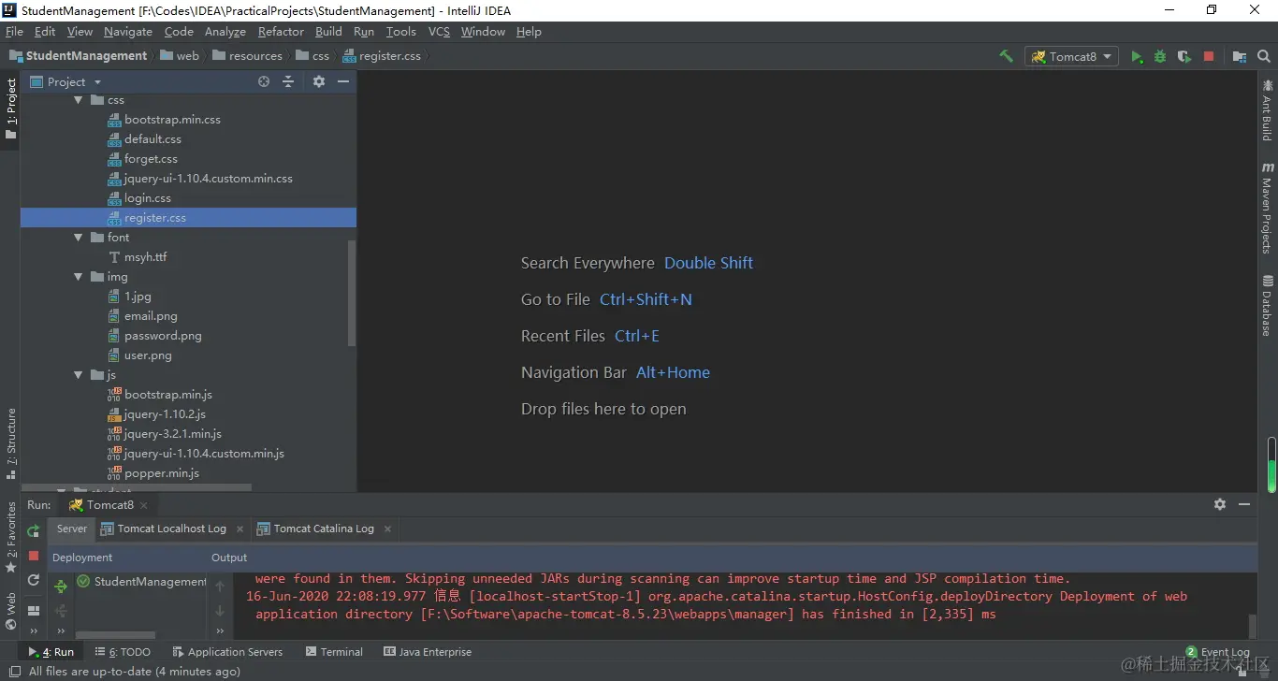This screenshot has width=1278, height=681.
Task: Toggle the Web tool window button
Action: 11,611
